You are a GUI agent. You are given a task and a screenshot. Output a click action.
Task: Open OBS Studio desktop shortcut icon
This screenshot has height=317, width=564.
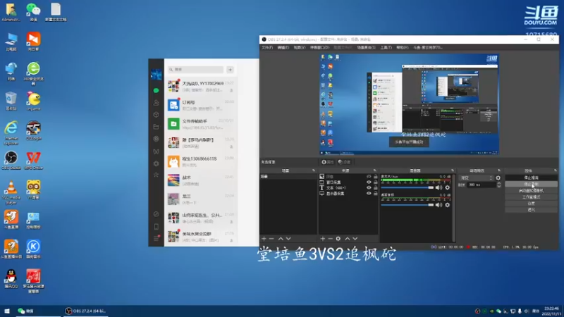(x=11, y=161)
